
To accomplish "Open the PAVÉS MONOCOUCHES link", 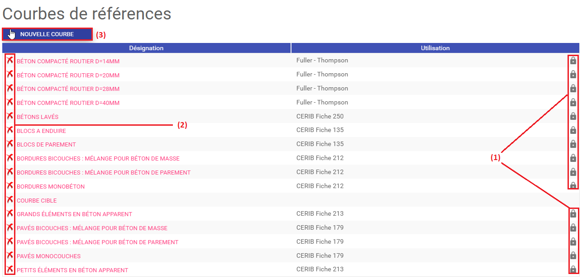I will point(48,256).
